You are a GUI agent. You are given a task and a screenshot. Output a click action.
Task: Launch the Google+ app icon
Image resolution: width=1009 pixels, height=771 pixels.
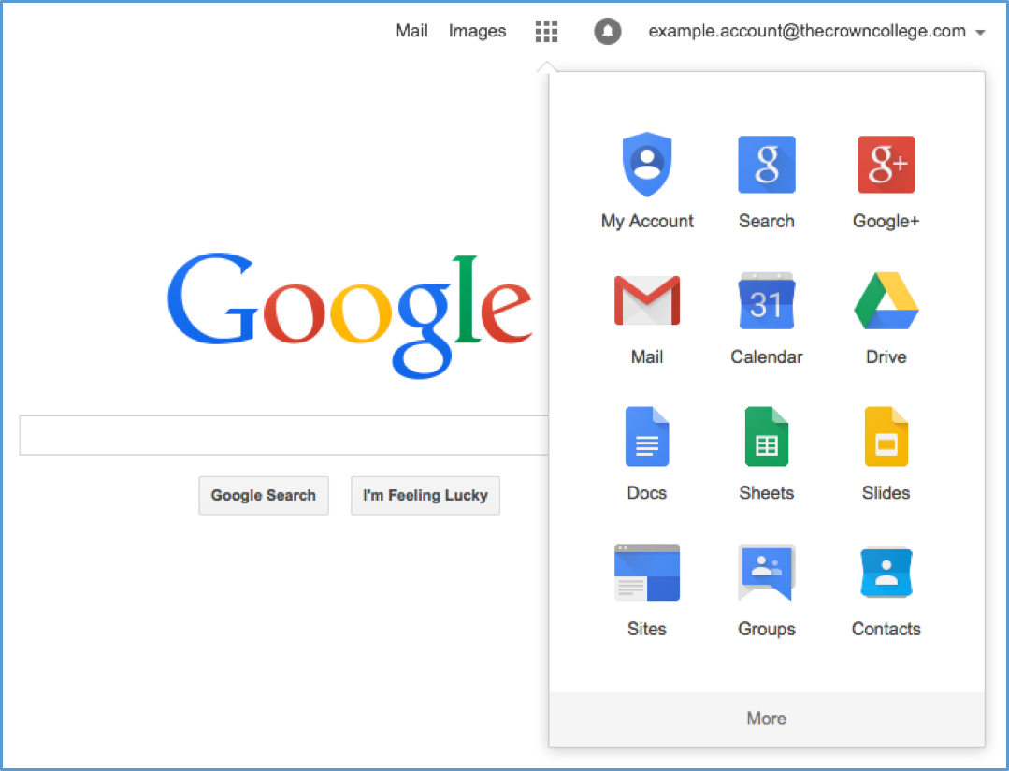coord(886,165)
